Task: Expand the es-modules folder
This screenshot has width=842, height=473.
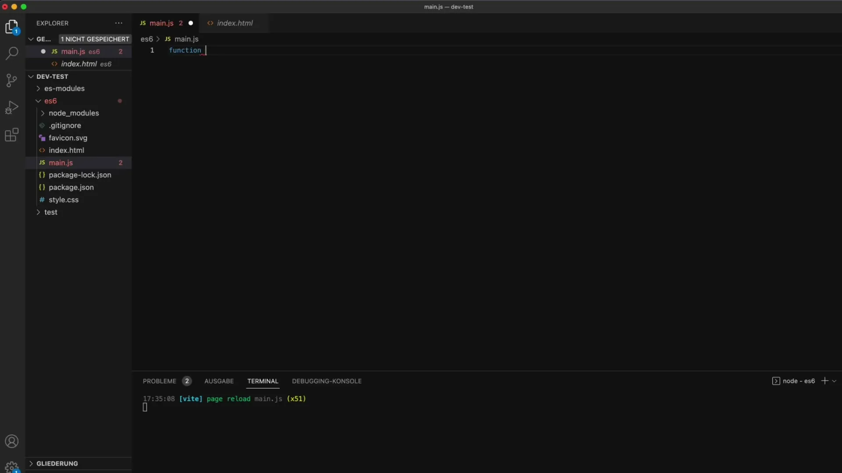Action: pyautogui.click(x=64, y=88)
